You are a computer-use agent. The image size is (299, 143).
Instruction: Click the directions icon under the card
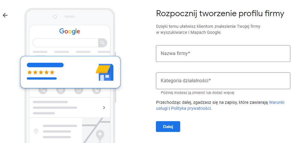tap(61, 90)
